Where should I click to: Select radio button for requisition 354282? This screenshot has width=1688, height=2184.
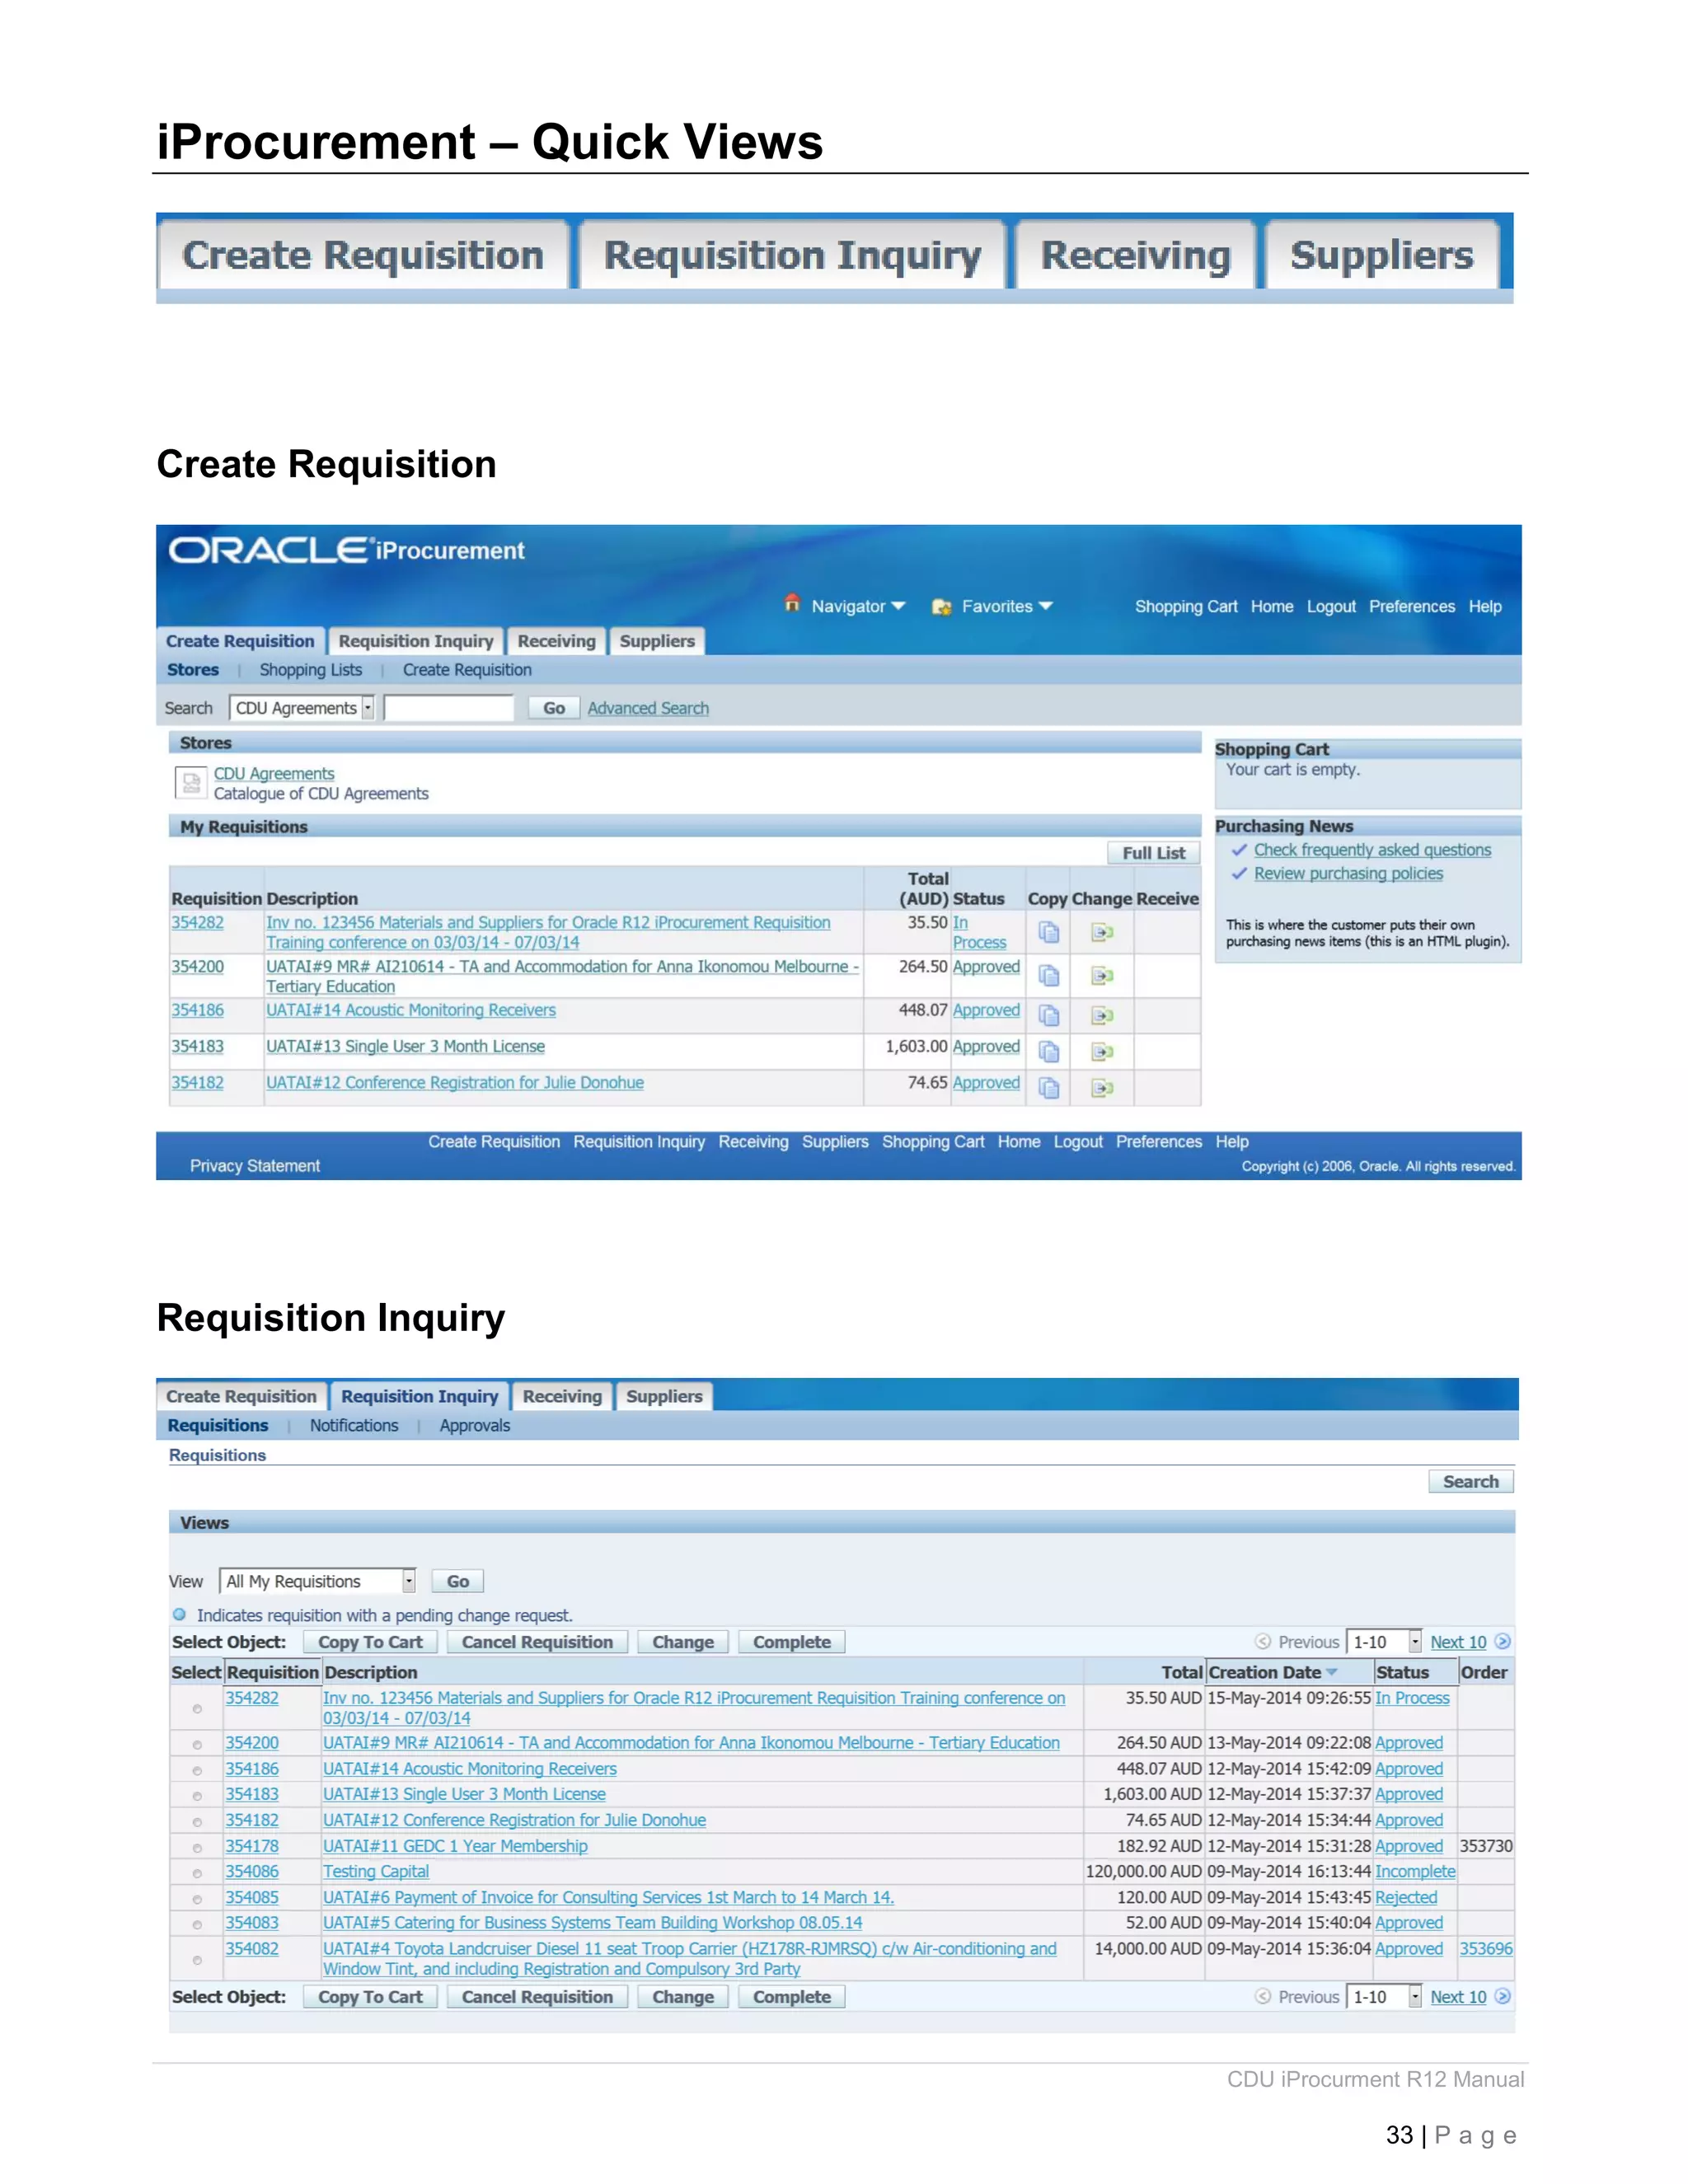(x=197, y=1709)
